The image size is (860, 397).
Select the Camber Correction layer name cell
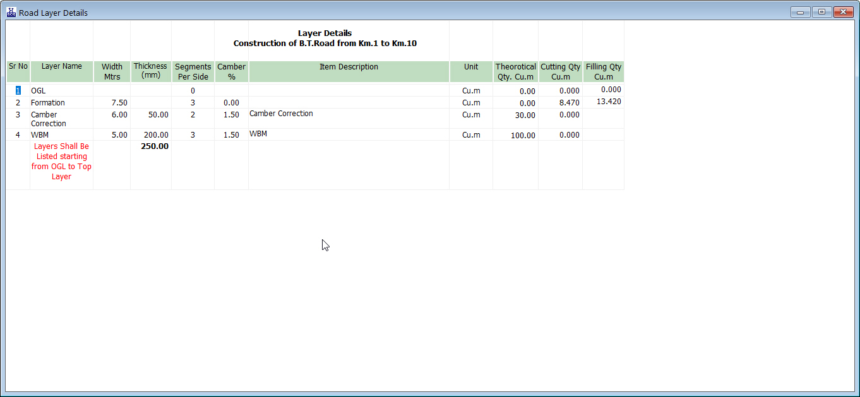click(x=61, y=119)
